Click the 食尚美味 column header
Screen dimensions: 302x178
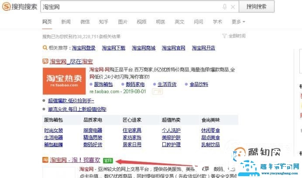point(211,120)
